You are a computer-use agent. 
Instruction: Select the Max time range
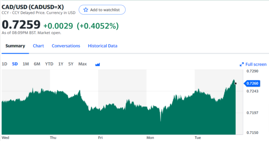click(82, 64)
